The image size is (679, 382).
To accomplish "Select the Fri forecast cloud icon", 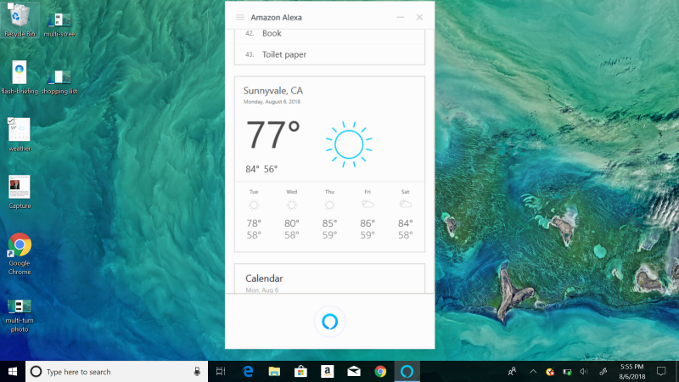I will point(368,204).
